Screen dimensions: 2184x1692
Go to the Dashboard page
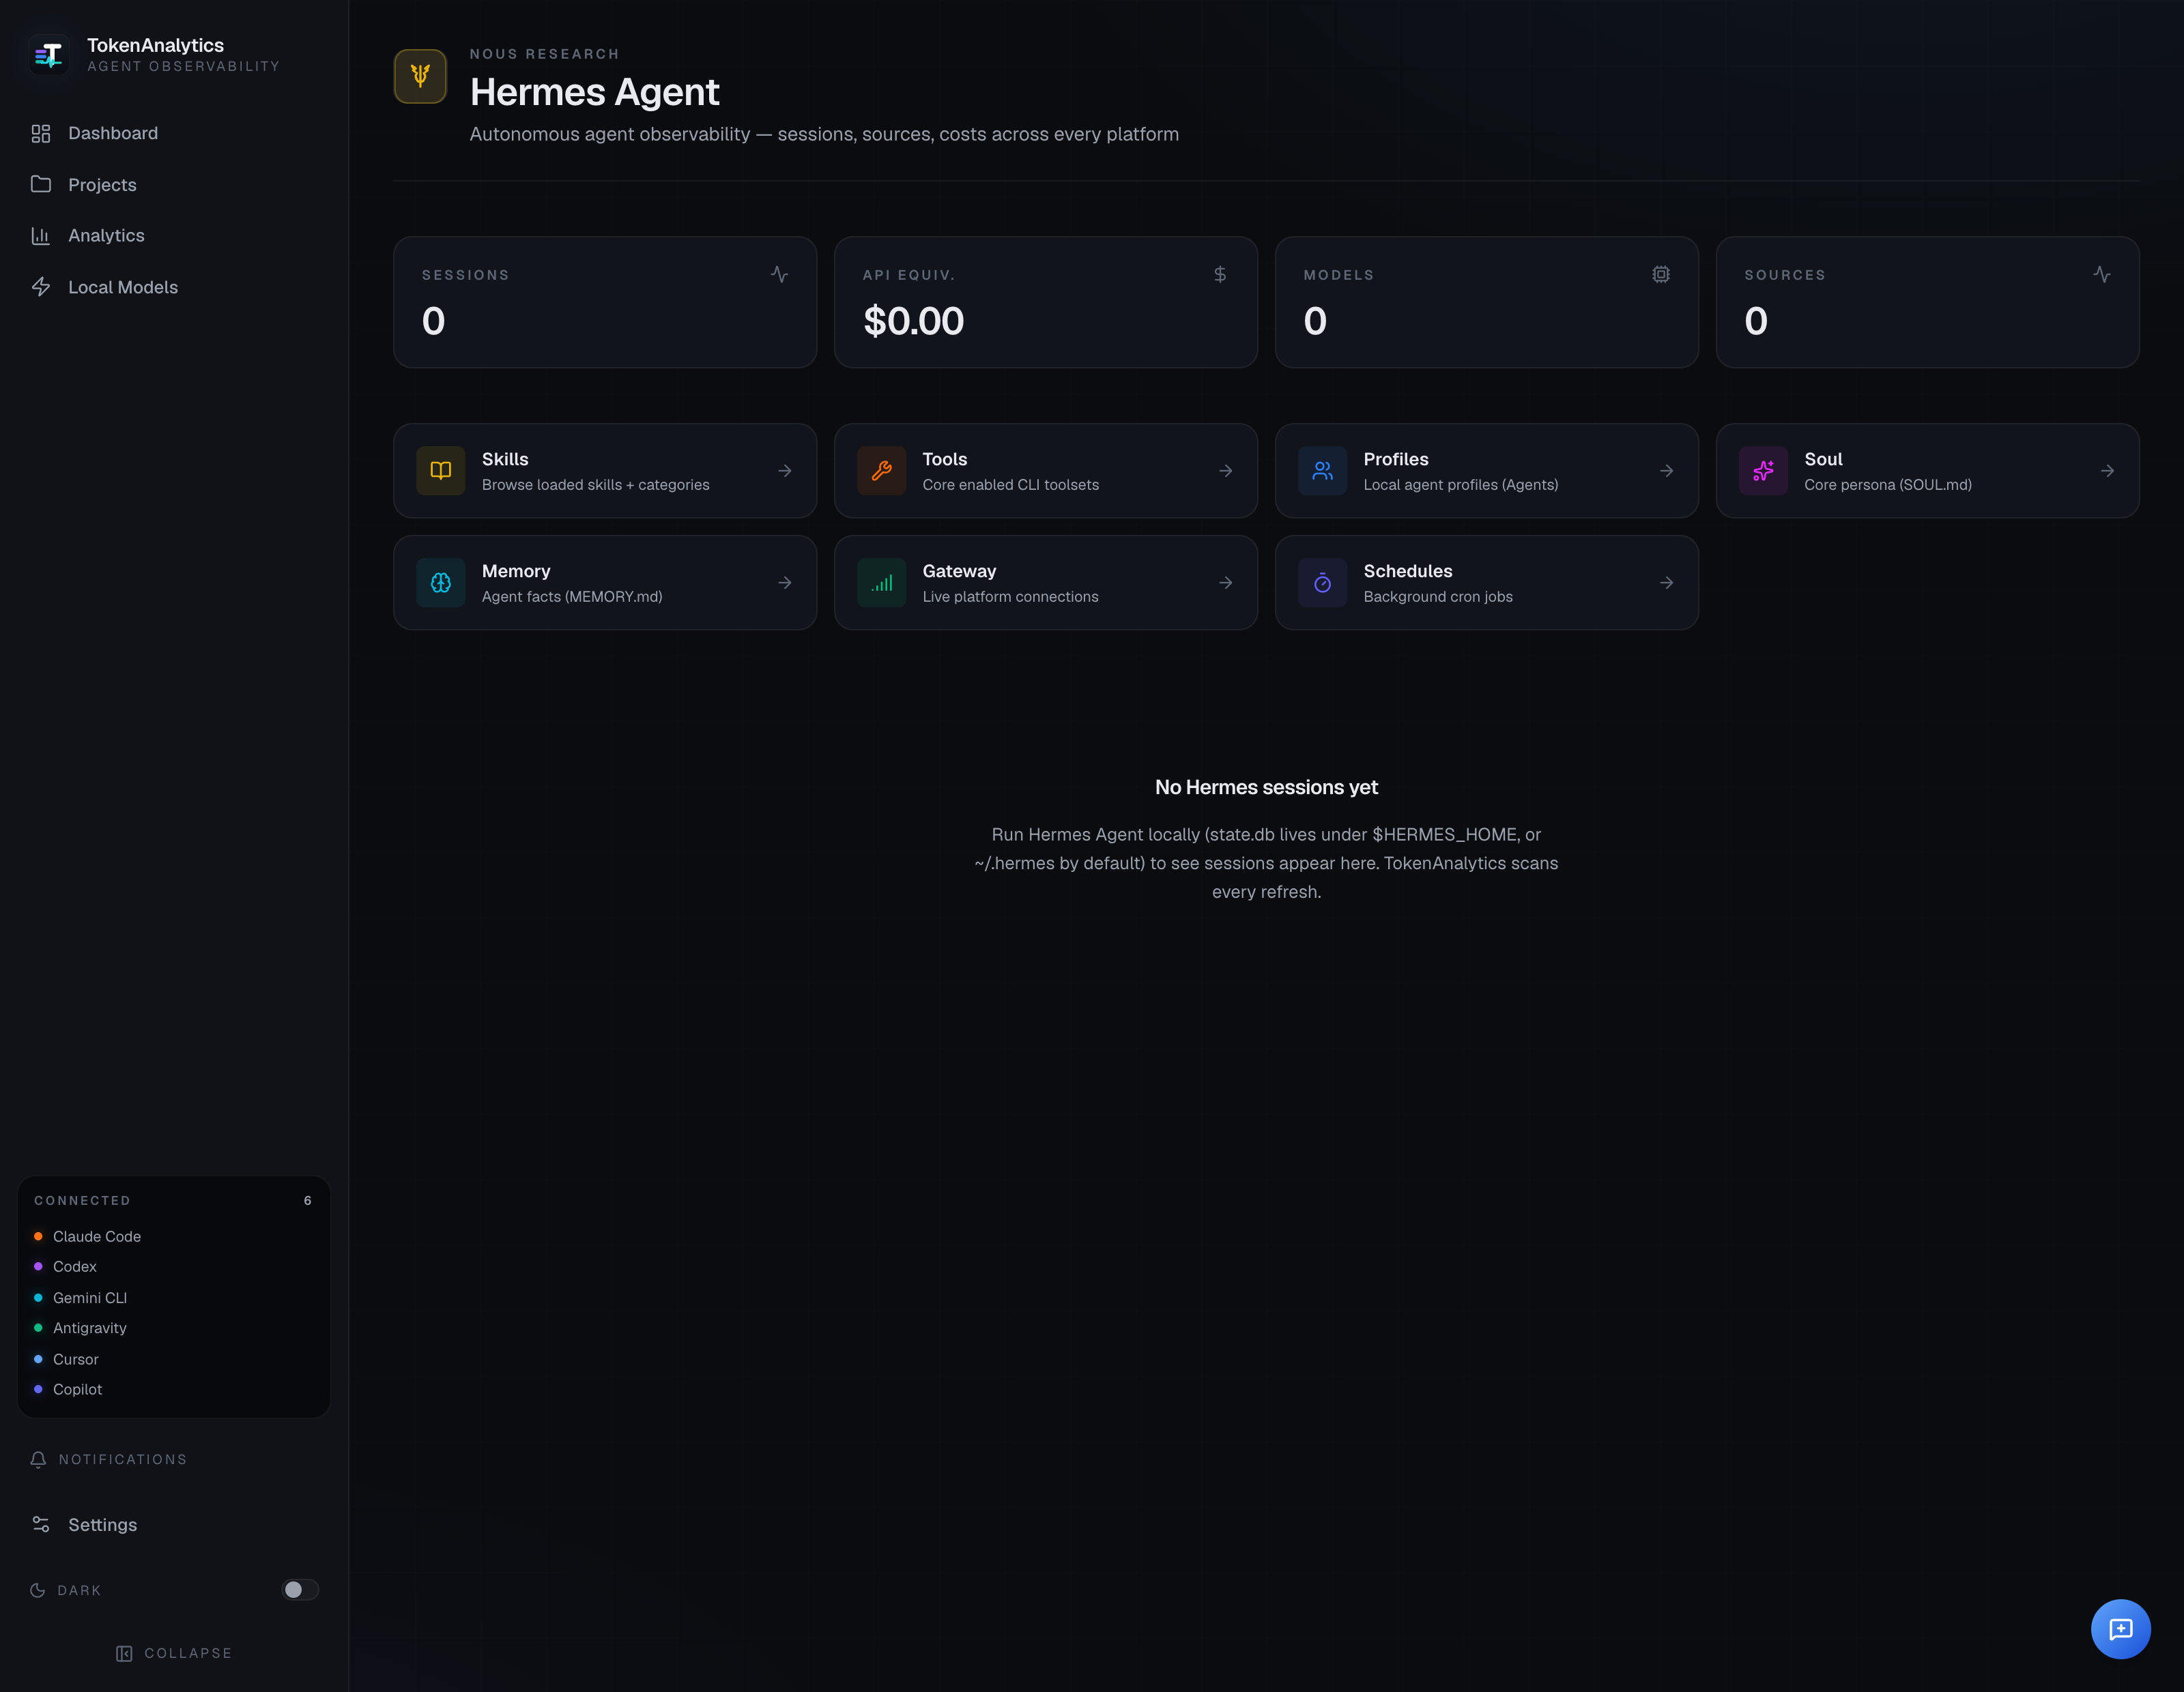[x=113, y=134]
